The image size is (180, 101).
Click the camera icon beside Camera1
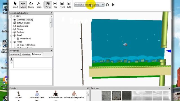(x=15, y=20)
